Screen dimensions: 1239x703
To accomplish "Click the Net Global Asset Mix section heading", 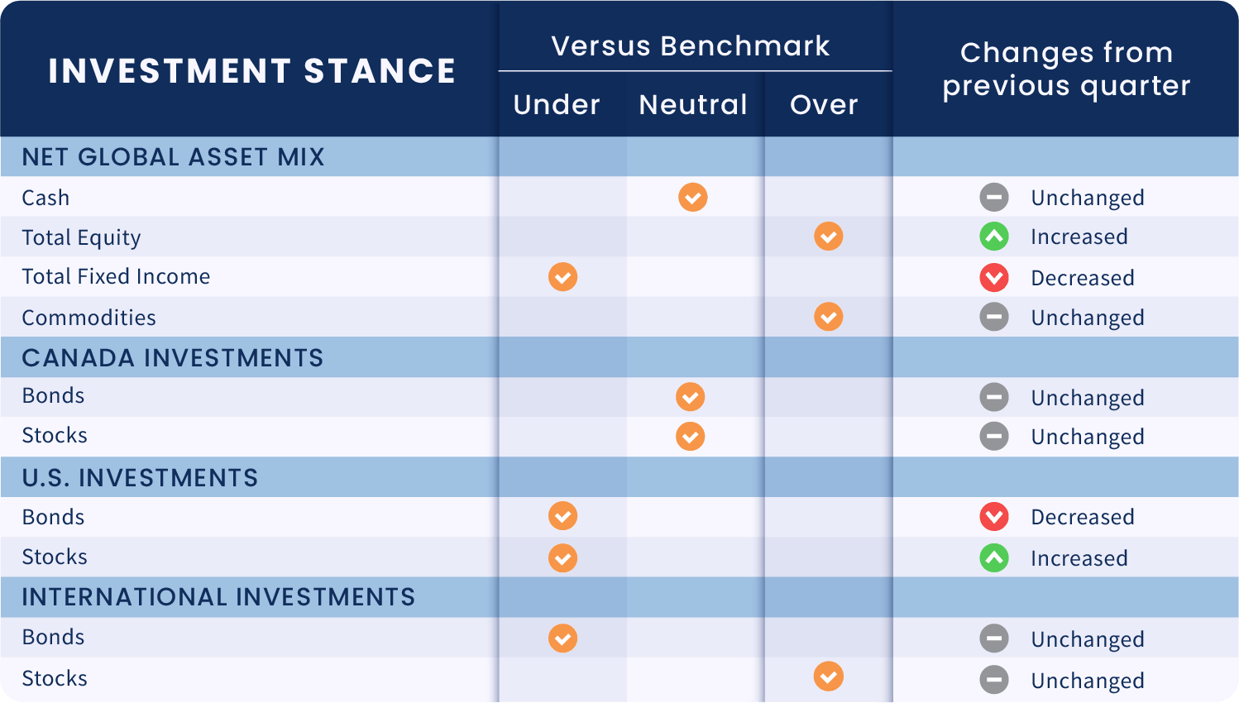I will (x=173, y=157).
